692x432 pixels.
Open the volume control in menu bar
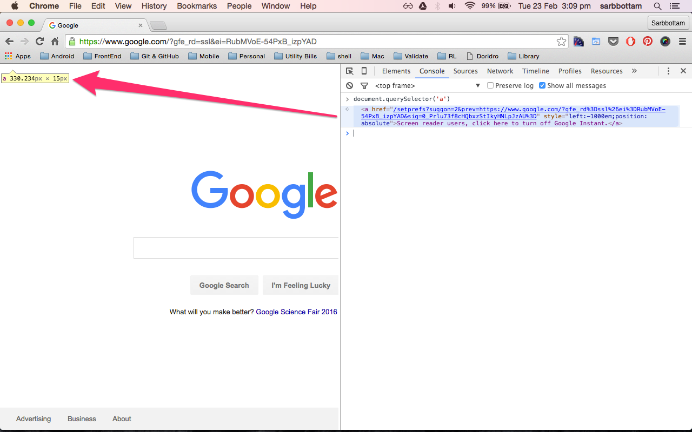click(452, 6)
